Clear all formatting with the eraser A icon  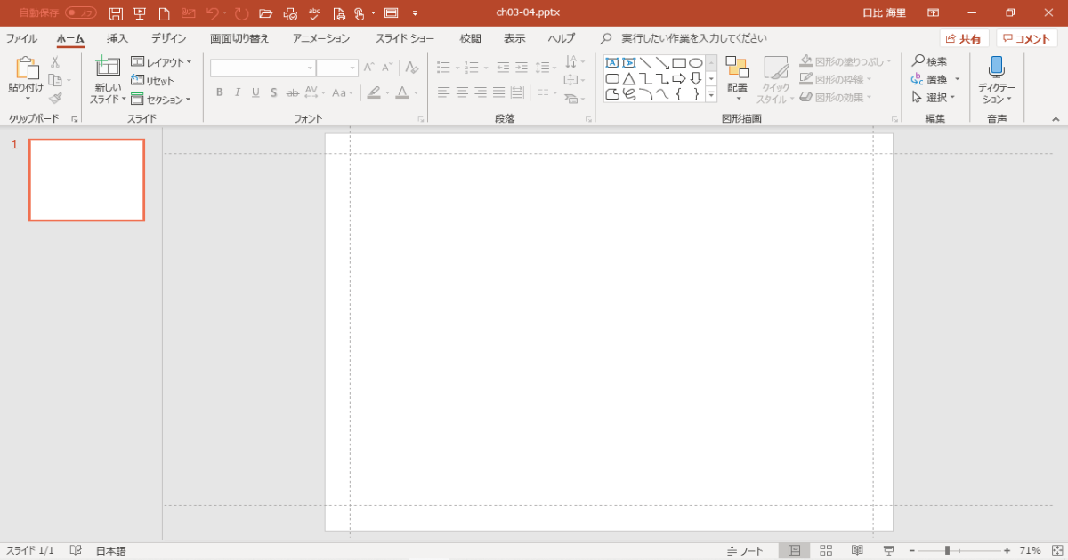tap(411, 68)
